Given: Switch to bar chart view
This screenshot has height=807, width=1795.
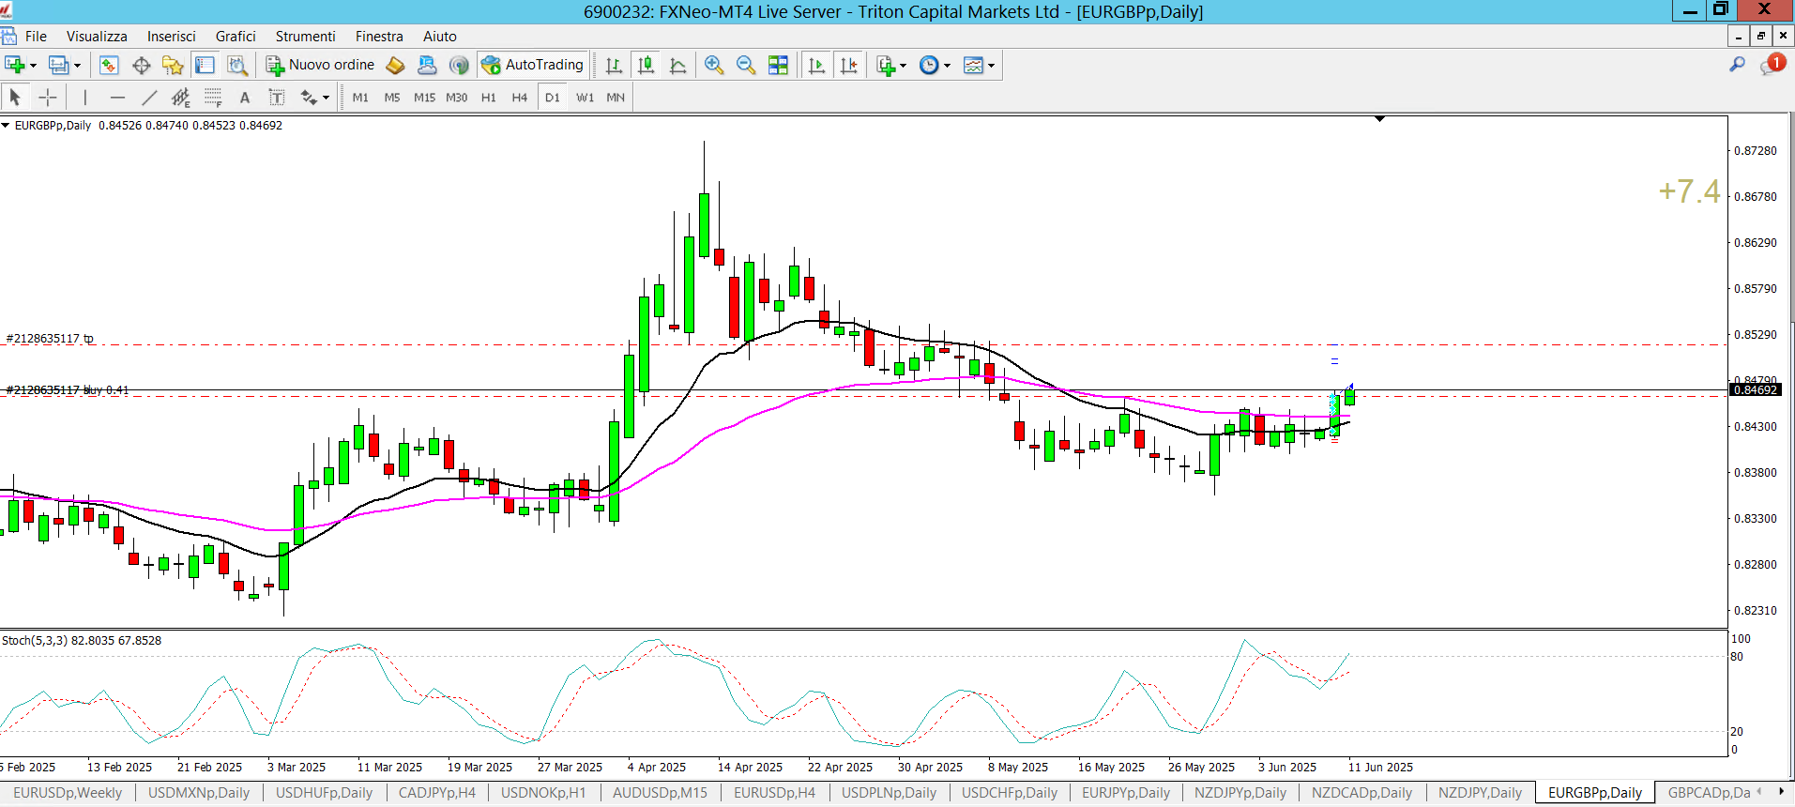Looking at the screenshot, I should tap(614, 65).
